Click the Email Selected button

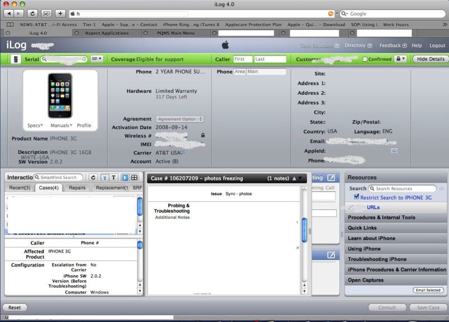tap(428, 290)
